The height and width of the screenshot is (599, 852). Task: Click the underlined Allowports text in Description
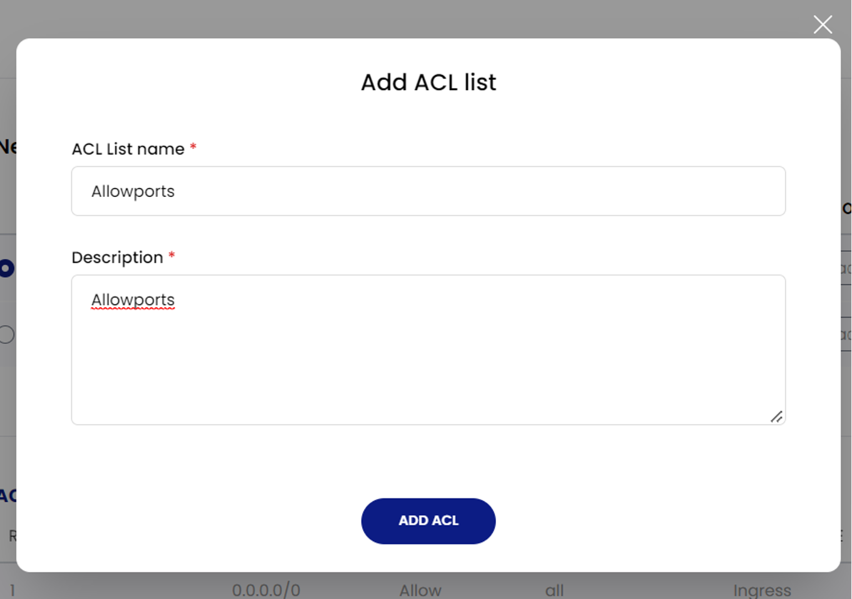pos(133,299)
